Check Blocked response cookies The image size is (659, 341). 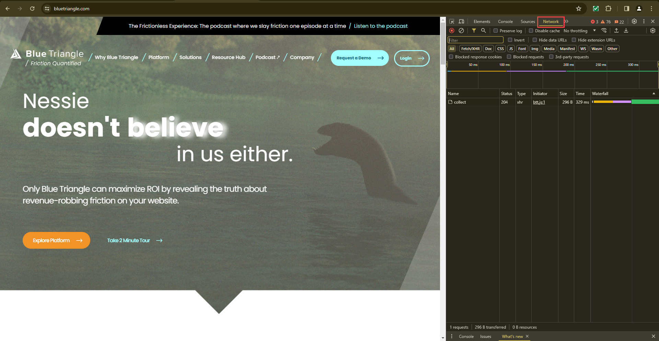pyautogui.click(x=451, y=57)
